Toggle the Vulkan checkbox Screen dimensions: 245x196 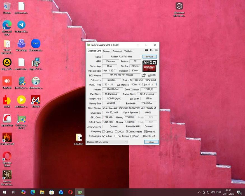click(x=104, y=136)
